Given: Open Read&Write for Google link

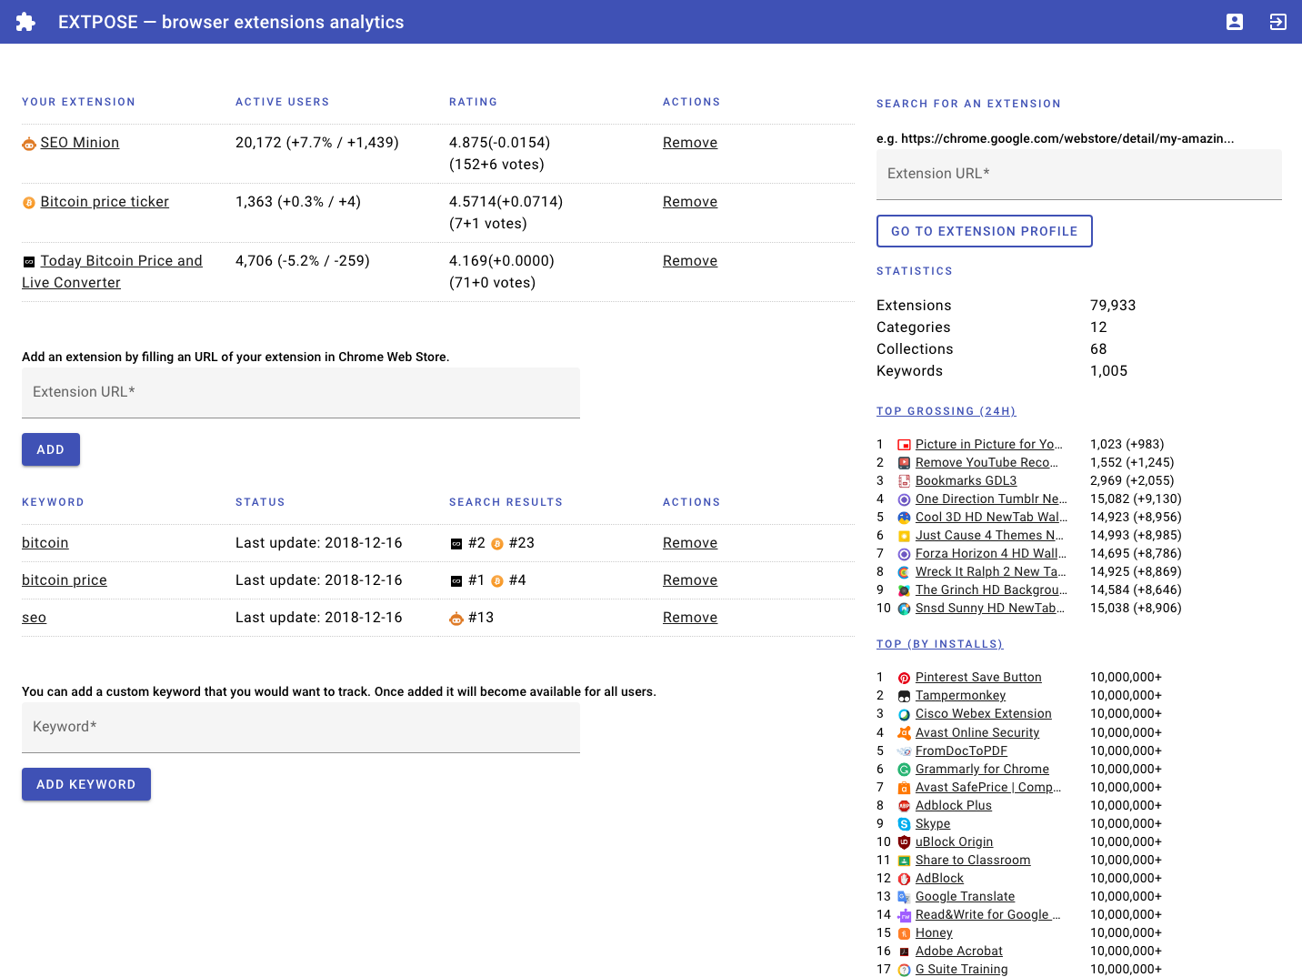Looking at the screenshot, I should click(x=988, y=914).
